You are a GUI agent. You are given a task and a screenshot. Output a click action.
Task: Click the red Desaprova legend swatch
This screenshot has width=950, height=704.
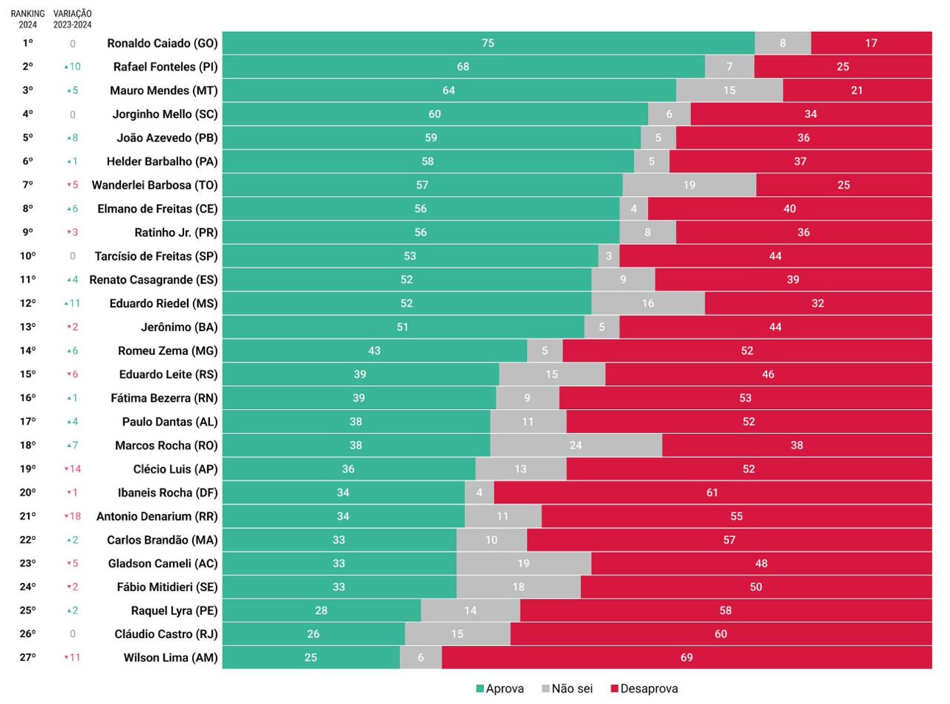point(615,689)
